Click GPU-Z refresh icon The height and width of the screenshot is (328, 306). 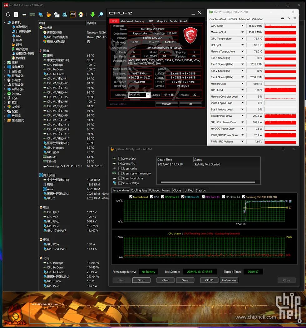(x=289, y=18)
